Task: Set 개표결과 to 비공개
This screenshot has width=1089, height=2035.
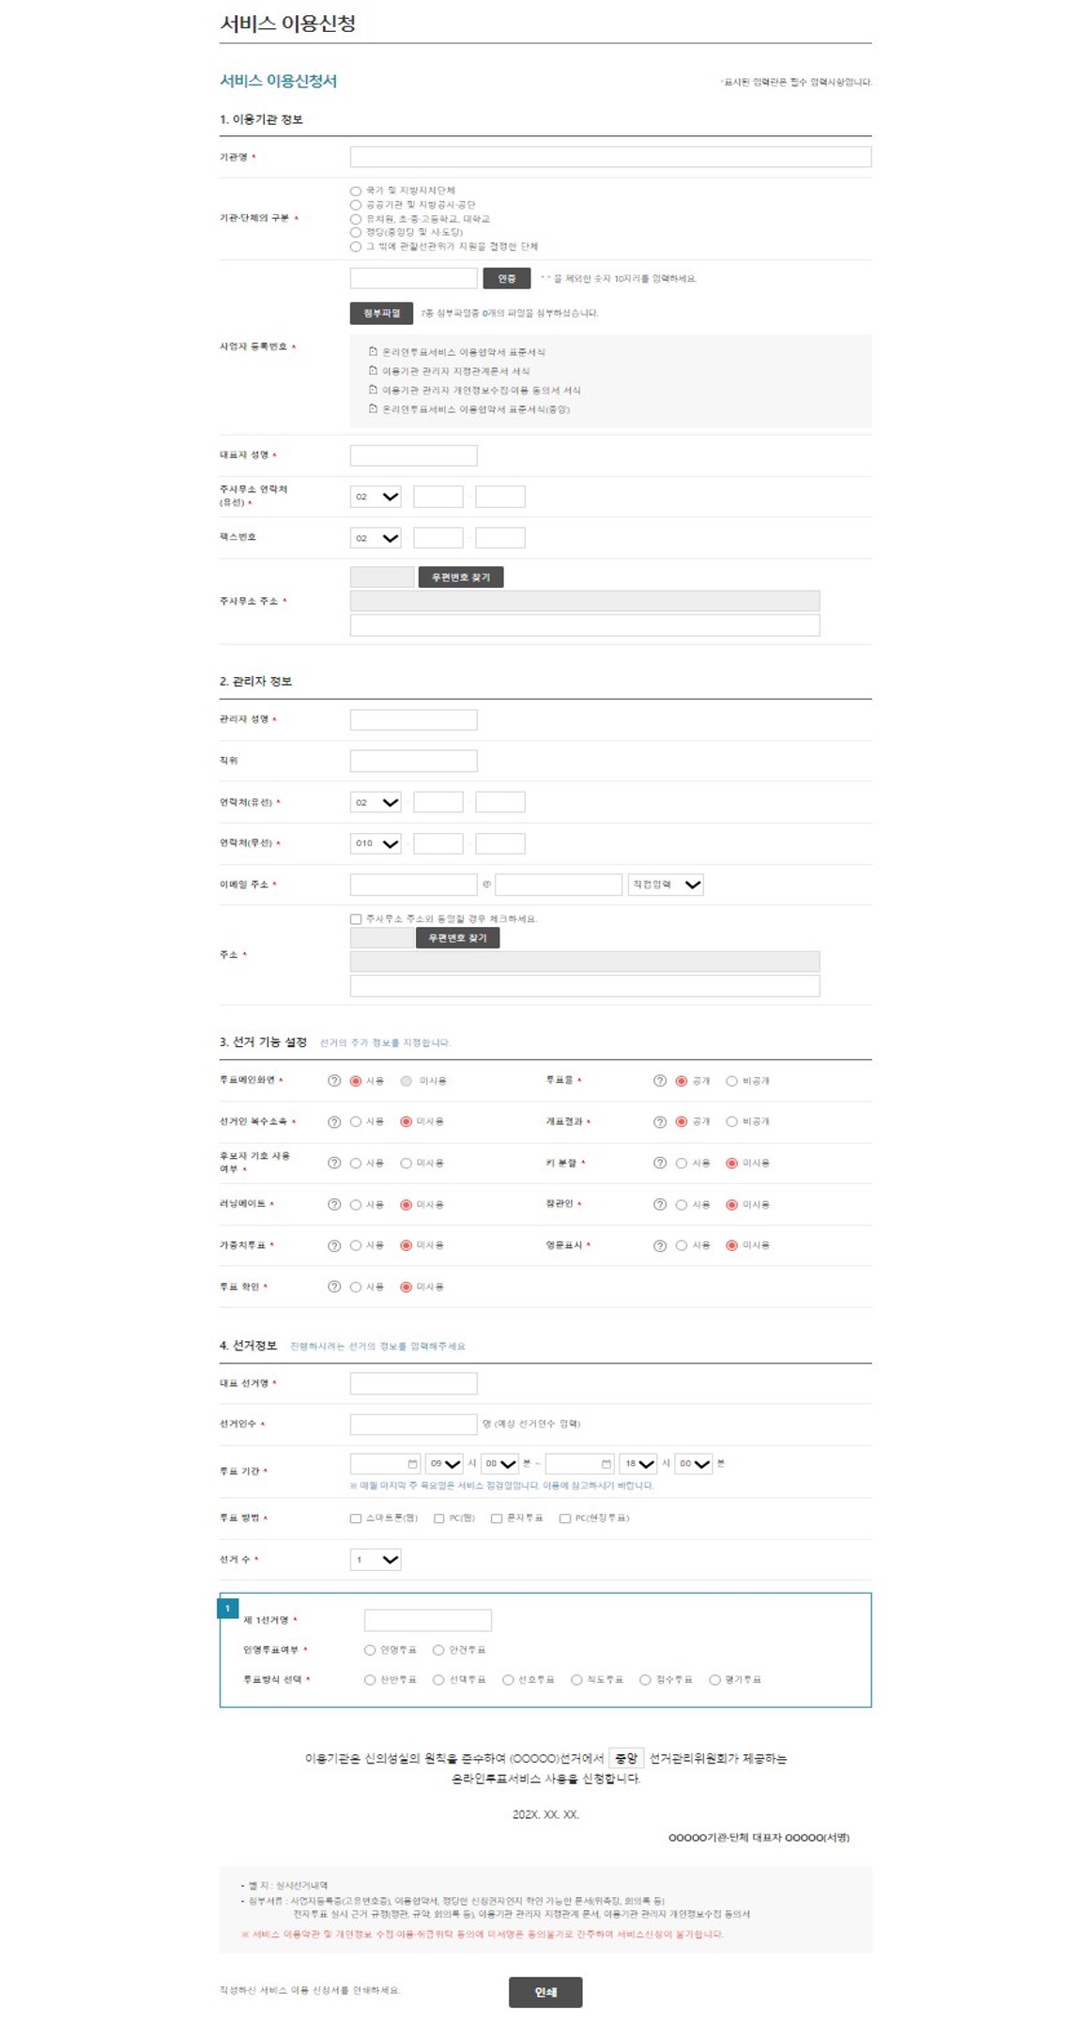Action: (731, 1122)
